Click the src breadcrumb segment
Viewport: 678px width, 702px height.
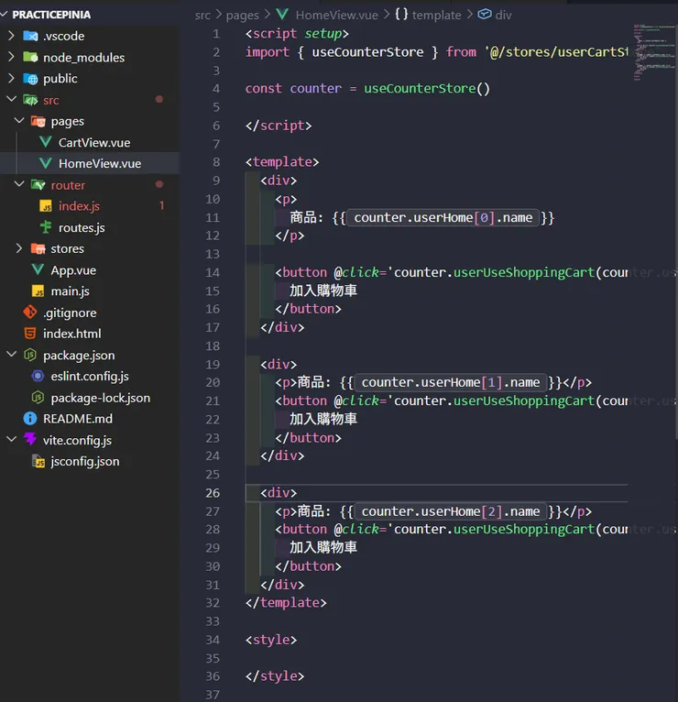click(202, 16)
